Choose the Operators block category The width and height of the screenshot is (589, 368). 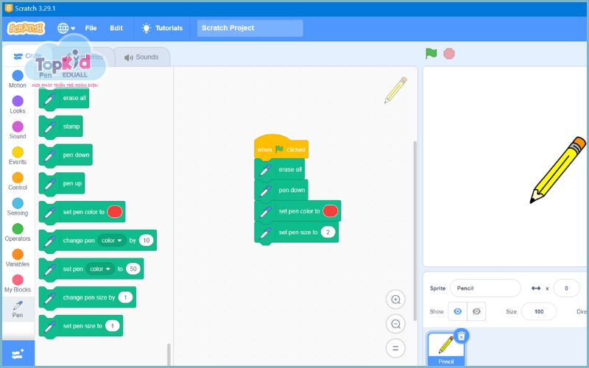18,231
